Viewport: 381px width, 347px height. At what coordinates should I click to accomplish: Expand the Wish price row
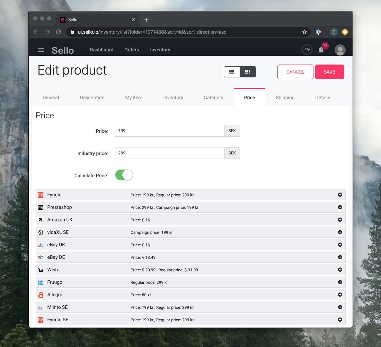(340, 270)
